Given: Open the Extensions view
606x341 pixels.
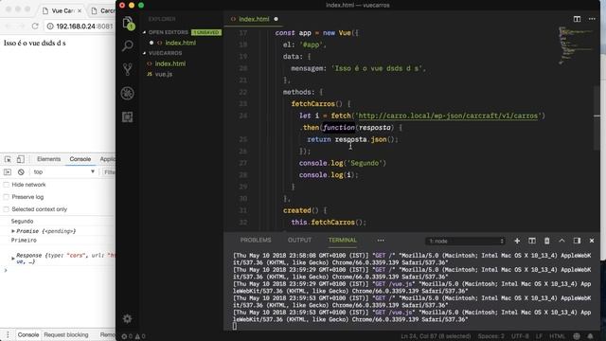Looking at the screenshot, I should tap(128, 117).
